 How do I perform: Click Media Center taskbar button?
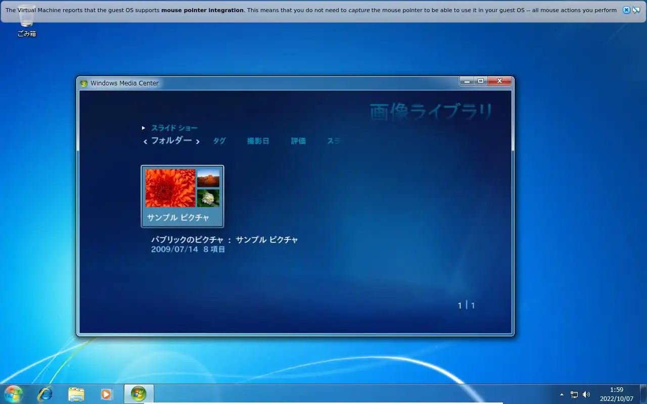coord(138,394)
